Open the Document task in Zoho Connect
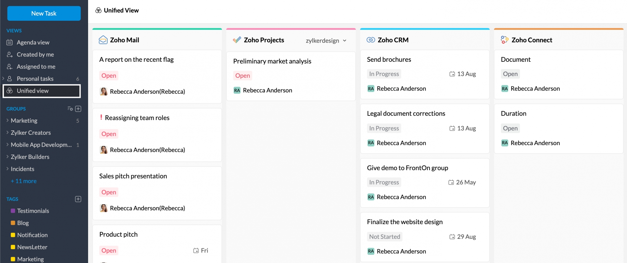 point(559,74)
